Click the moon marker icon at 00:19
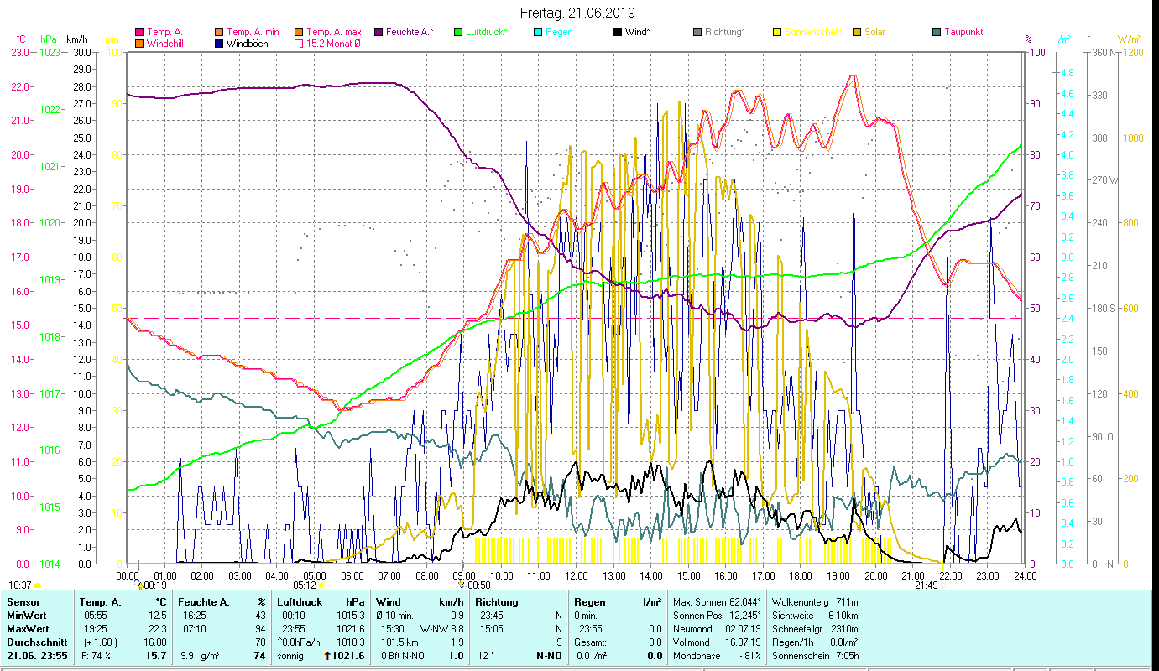1159x671 pixels. (140, 585)
